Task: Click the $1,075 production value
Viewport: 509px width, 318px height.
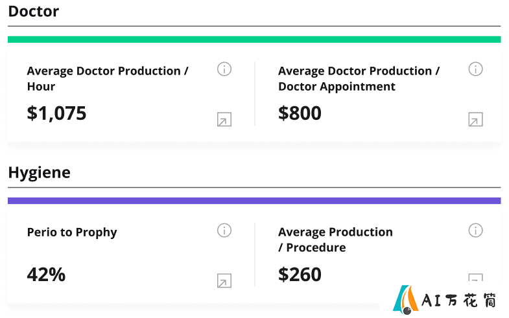Action: point(56,113)
